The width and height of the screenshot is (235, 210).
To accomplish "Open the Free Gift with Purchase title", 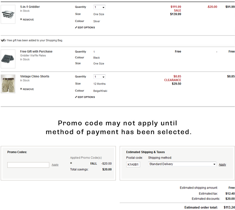I will coord(36,51).
